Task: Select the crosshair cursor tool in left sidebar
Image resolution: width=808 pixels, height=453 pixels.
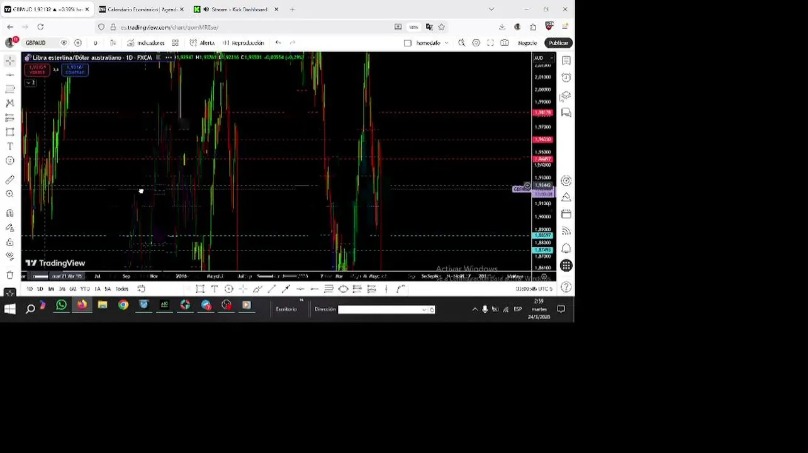Action: 10,60
